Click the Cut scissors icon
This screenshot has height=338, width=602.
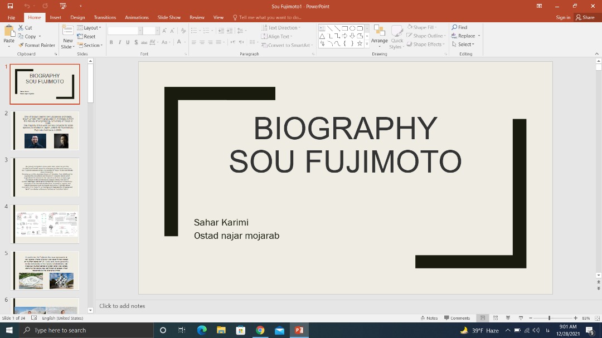pyautogui.click(x=21, y=27)
